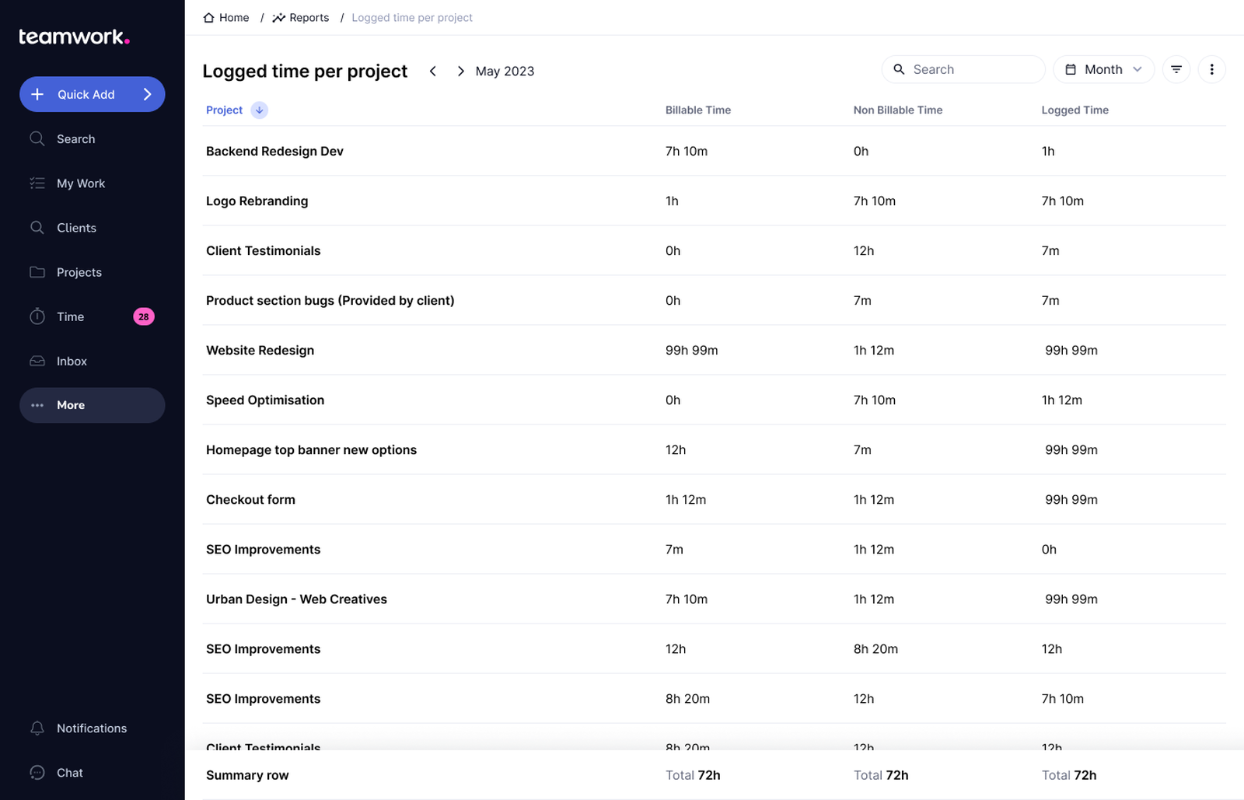Click Website Redesign billable 99h 99m
This screenshot has width=1244, height=800.
[x=692, y=350]
